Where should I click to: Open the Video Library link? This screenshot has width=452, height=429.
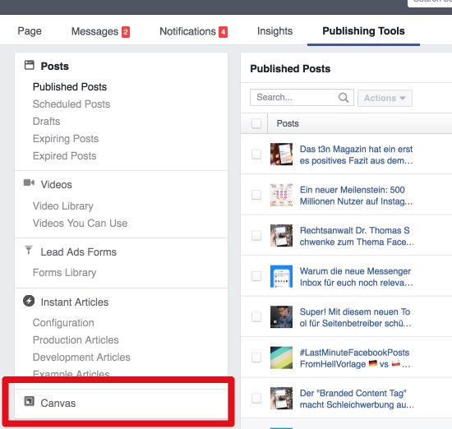click(x=63, y=205)
